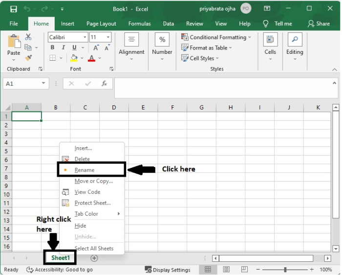Cut selection with the scissors icon
This screenshot has width=342, height=275.
coord(28,37)
